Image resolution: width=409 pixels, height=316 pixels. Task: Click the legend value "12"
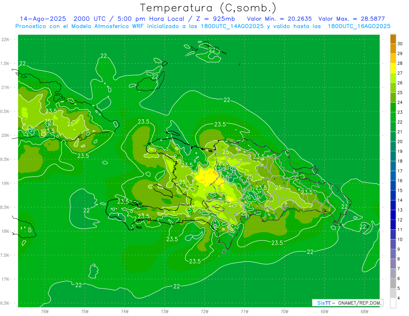pos(400,220)
